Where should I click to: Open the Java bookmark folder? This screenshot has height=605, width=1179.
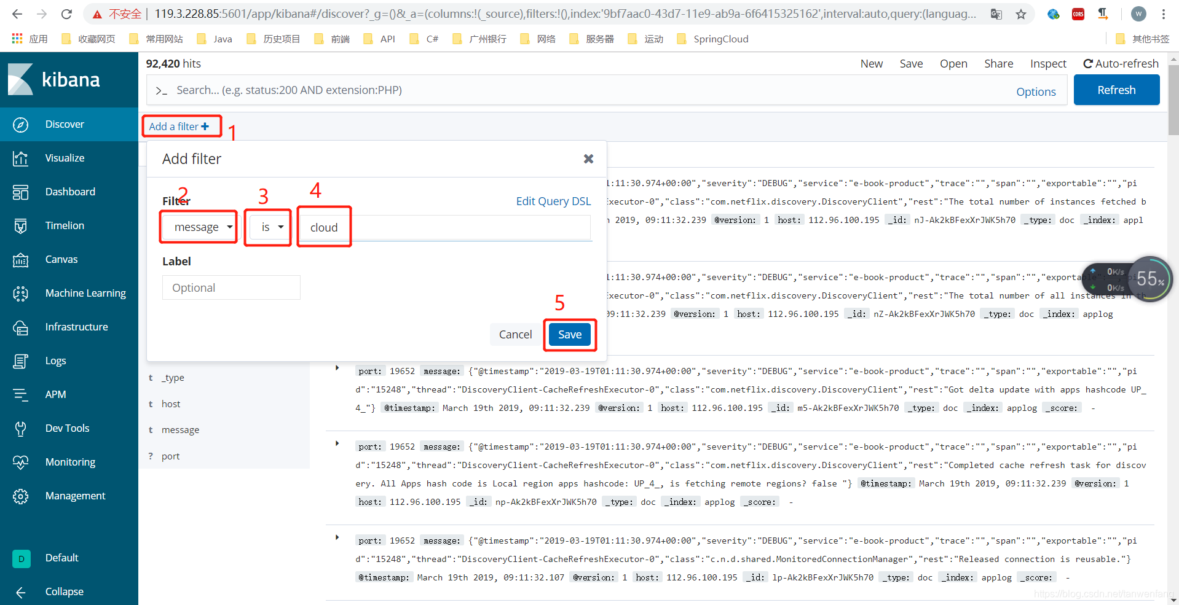click(x=215, y=39)
